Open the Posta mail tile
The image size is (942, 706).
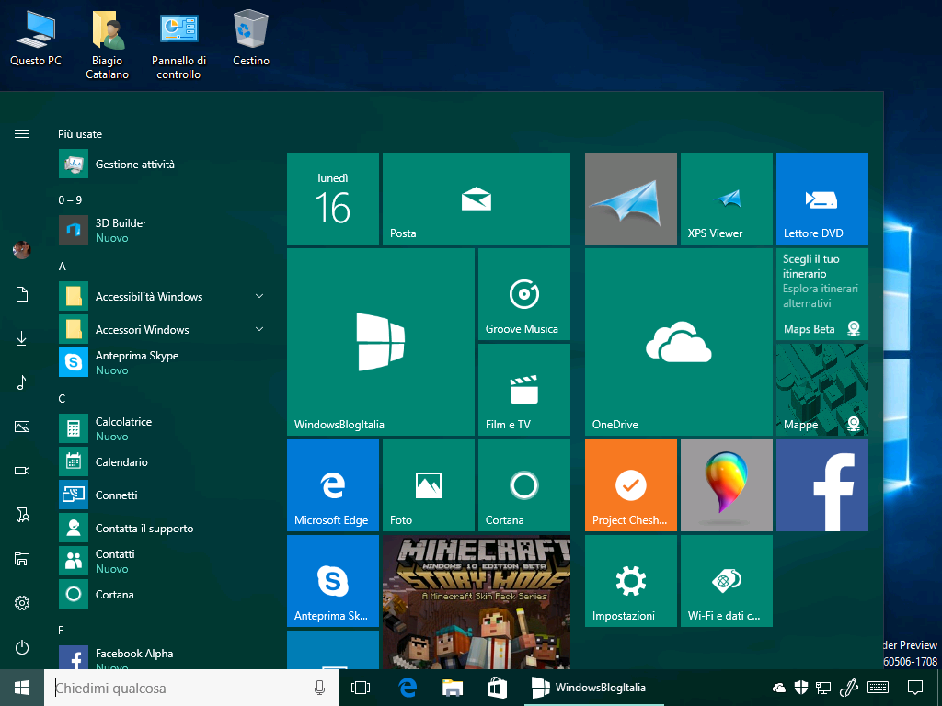pos(477,199)
